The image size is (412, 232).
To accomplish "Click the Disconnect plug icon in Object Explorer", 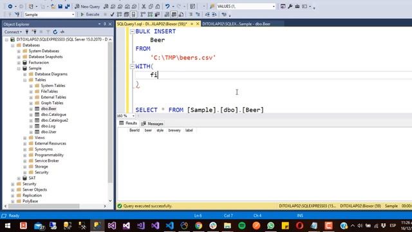I will tap(34, 32).
